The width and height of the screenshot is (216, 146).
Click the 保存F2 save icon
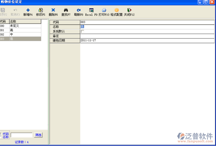click(3, 10)
